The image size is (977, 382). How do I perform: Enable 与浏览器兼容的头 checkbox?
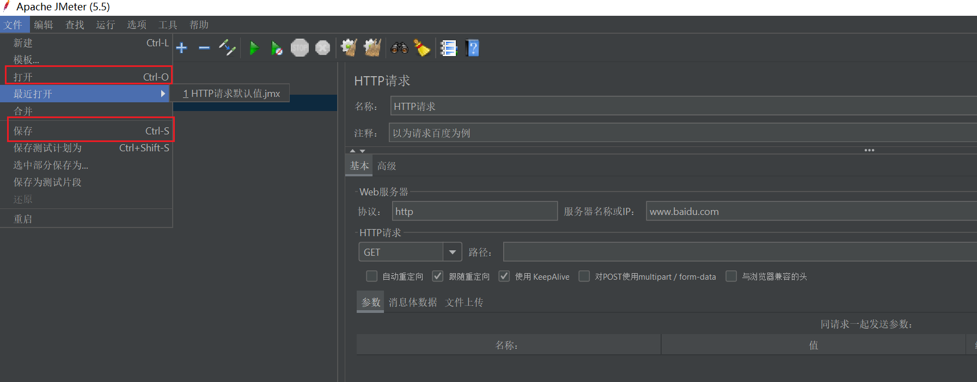(731, 276)
